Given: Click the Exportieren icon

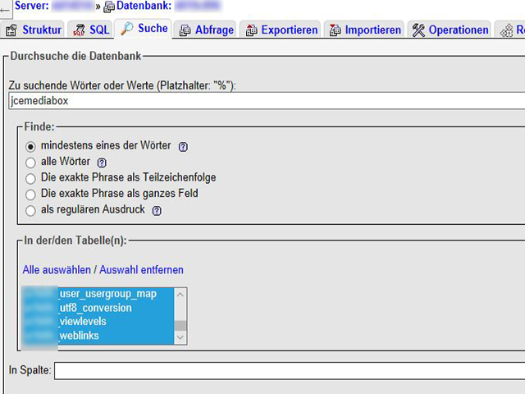Looking at the screenshot, I should coord(252,30).
